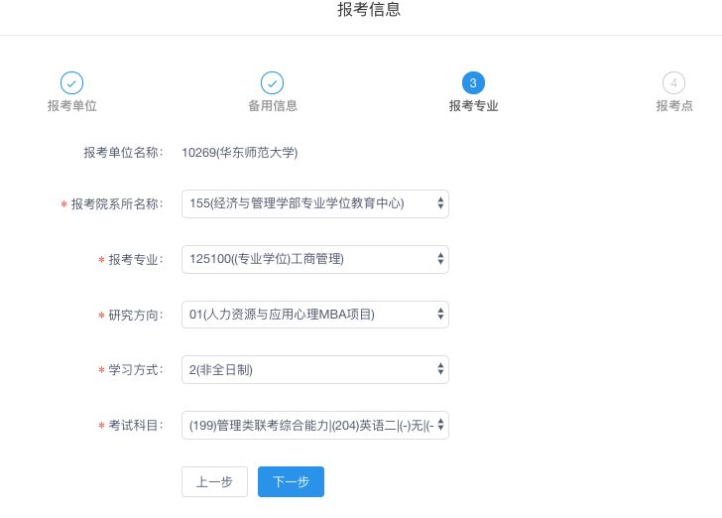The height and width of the screenshot is (518, 722).
Task: Open the 报考院系所名称 dropdown
Action: pos(315,203)
